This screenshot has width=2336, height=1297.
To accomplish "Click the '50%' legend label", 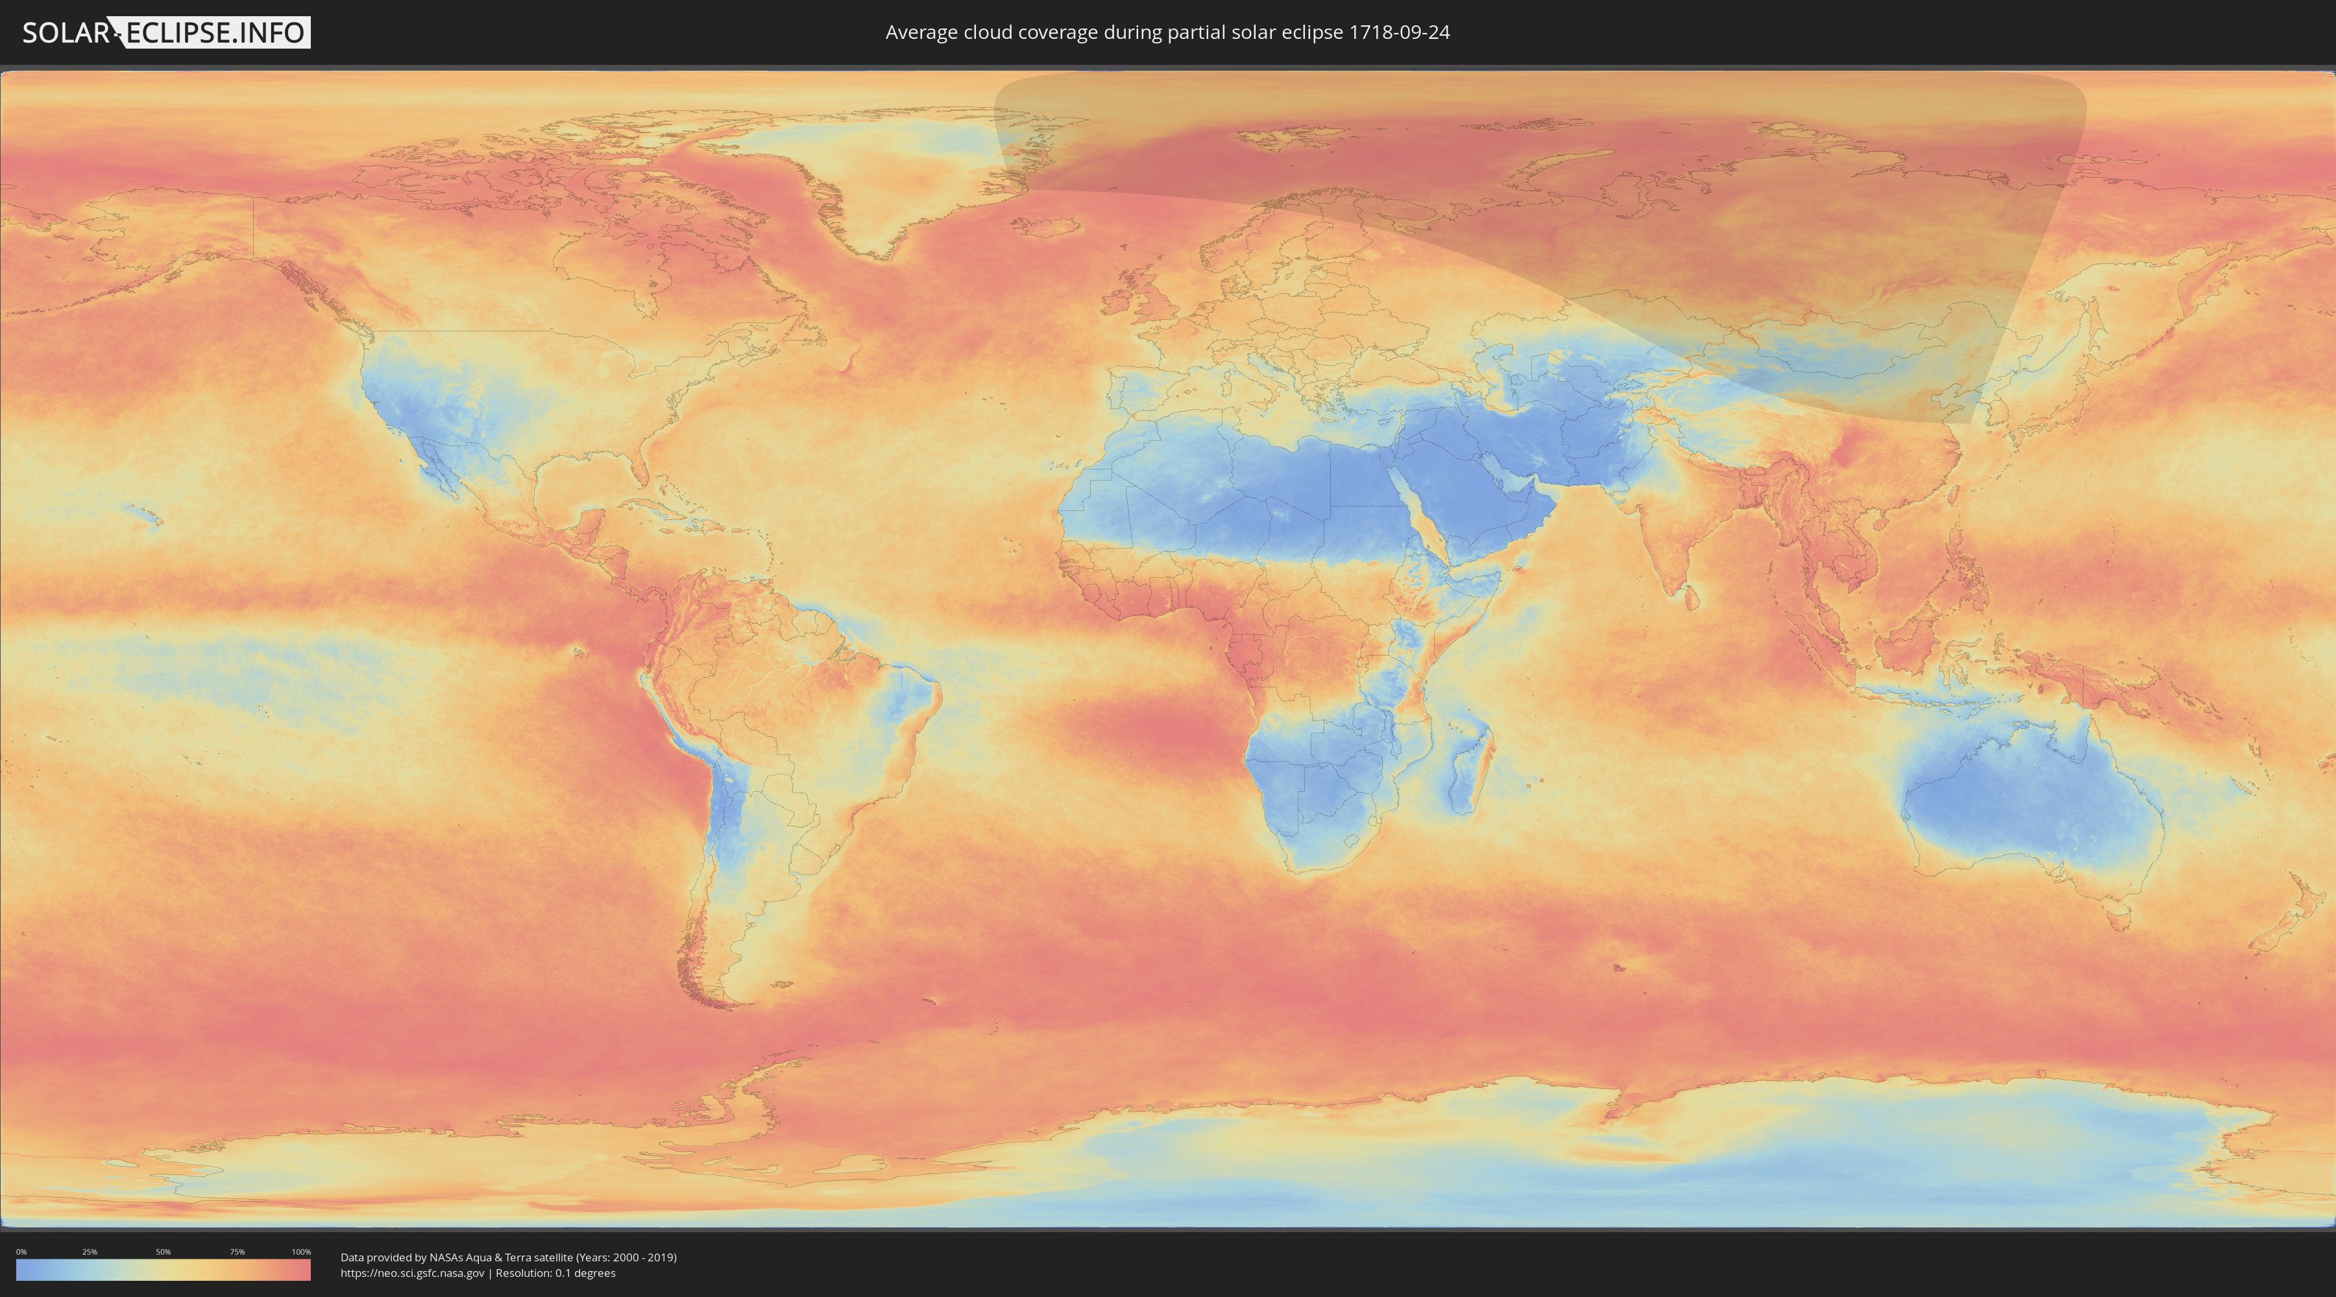I will pyautogui.click(x=164, y=1252).
